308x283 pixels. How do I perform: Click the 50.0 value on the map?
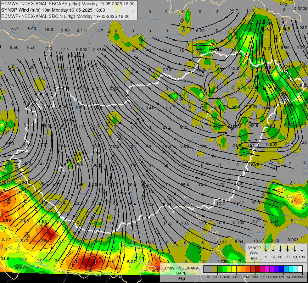click(27, 164)
